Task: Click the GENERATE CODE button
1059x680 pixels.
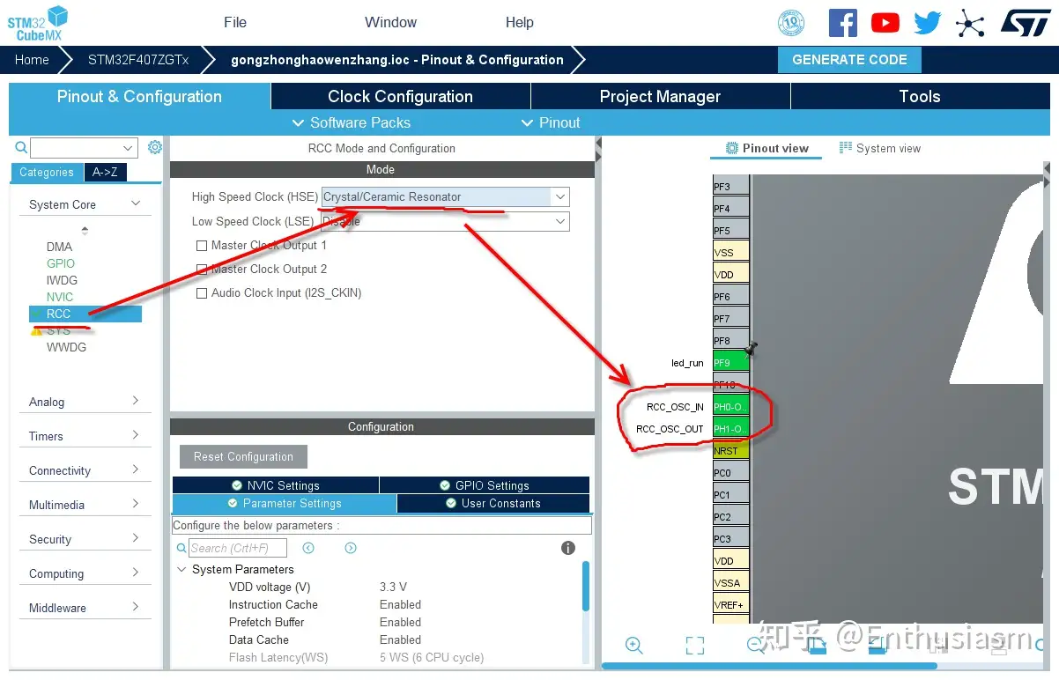Action: click(849, 60)
